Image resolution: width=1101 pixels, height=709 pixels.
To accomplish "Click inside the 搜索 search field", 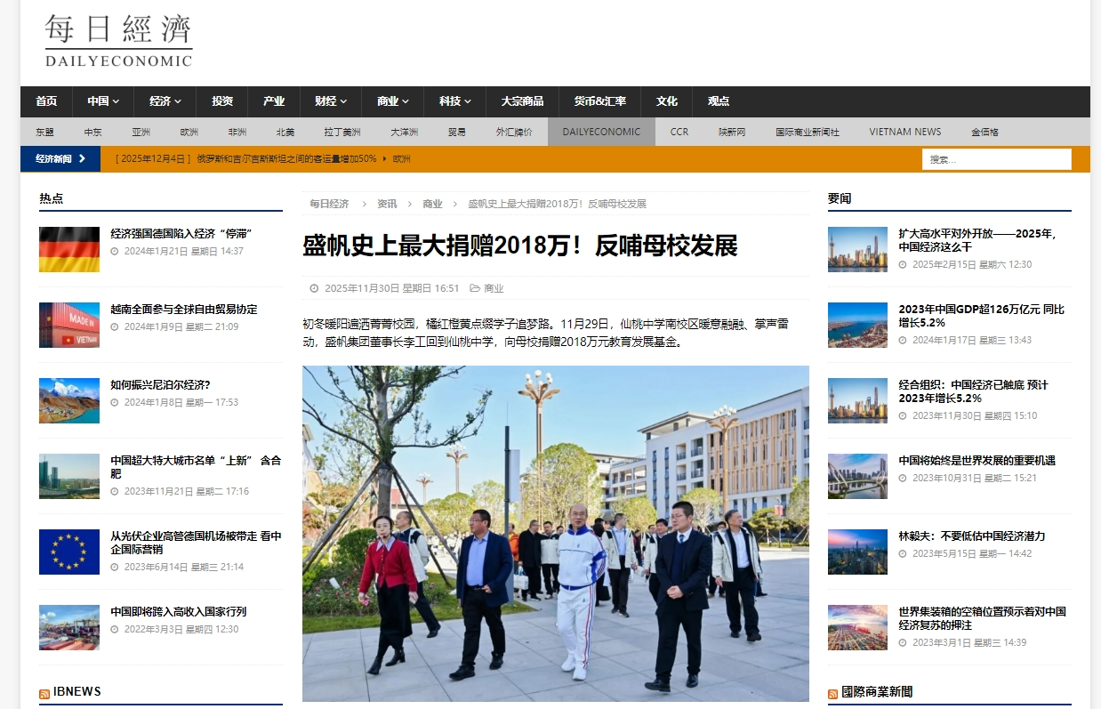I will (x=996, y=159).
